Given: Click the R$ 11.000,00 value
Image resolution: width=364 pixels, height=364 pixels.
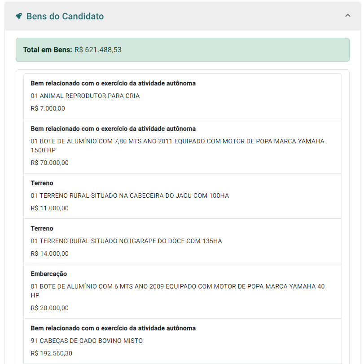Looking at the screenshot, I should [x=50, y=208].
